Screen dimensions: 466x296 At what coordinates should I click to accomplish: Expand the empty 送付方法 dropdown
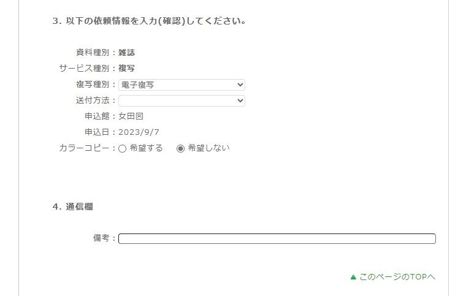(181, 101)
